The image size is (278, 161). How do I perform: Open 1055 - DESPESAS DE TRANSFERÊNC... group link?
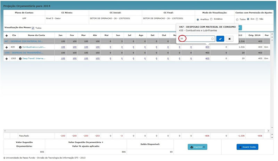pyautogui.click(x=24, y=53)
